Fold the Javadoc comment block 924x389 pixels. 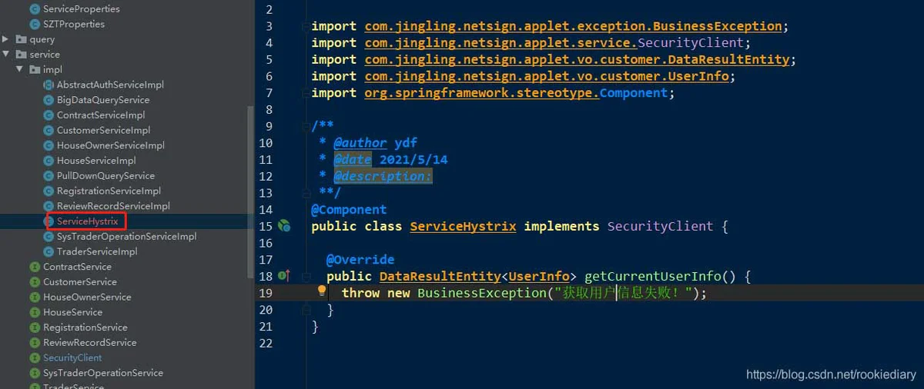(306, 126)
